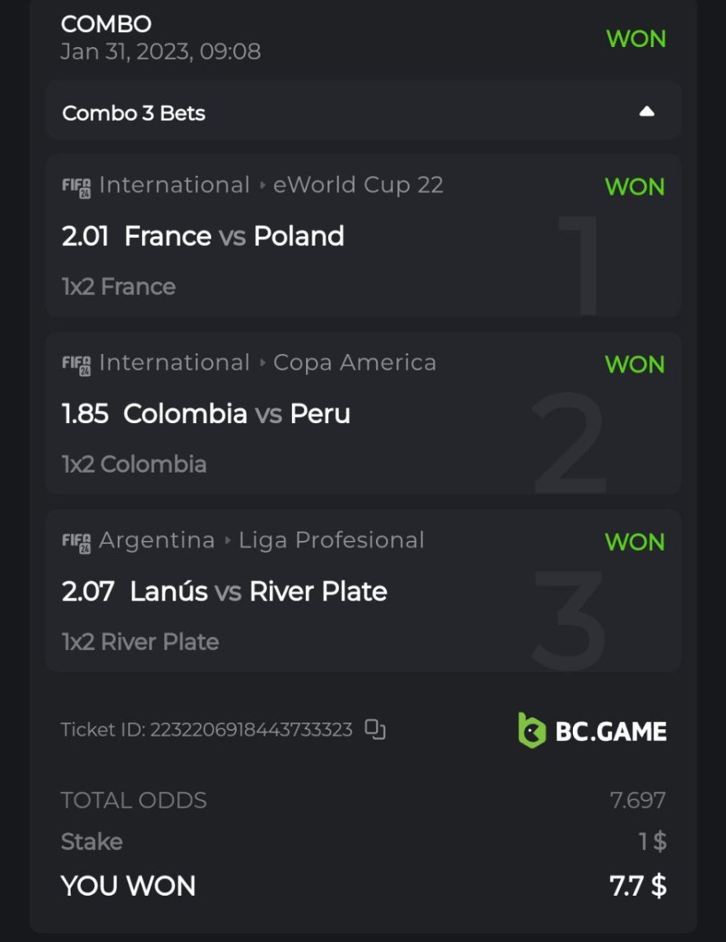This screenshot has height=942, width=726.
Task: Click the 1.85 odds value
Action: click(85, 414)
